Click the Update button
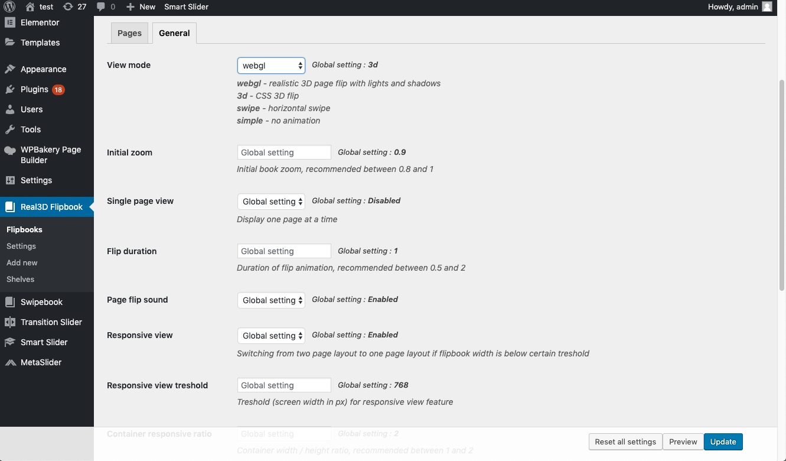Screen dimensions: 786x461 723,441
